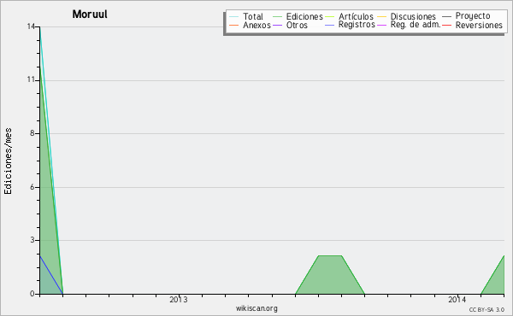The width and height of the screenshot is (513, 316).
Task: Click the Ediciones legend label
Action: [x=304, y=16]
